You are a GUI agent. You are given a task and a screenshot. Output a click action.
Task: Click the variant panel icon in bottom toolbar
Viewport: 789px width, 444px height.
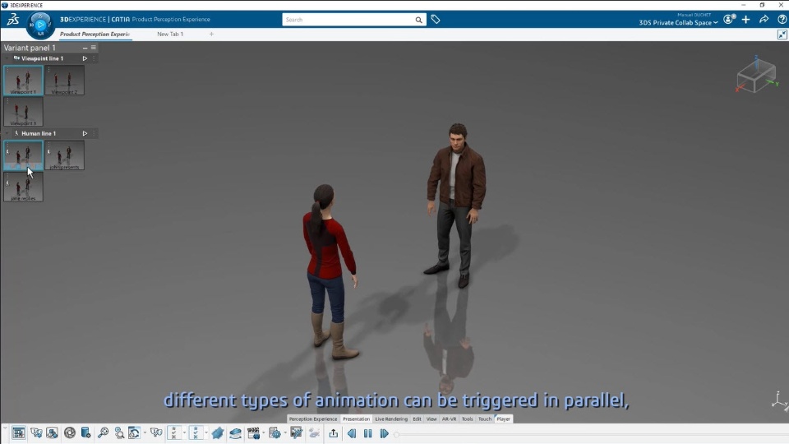19,433
